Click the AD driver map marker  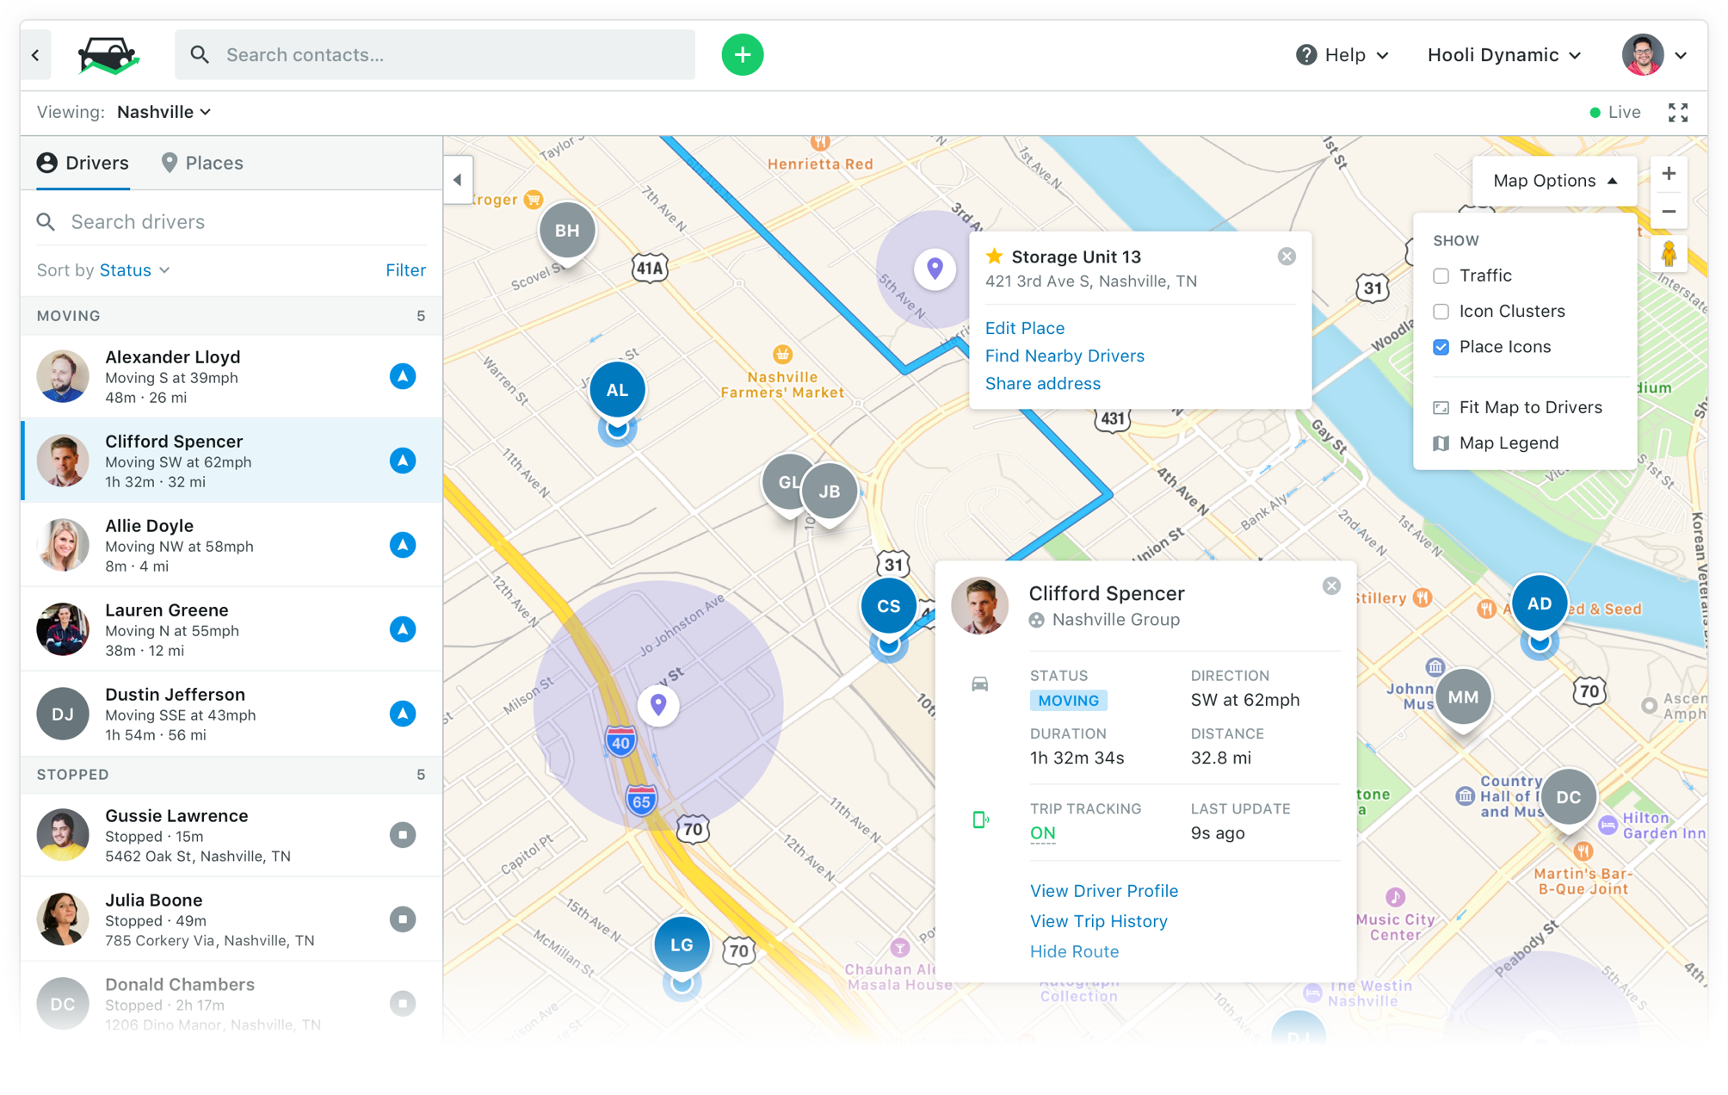point(1539,604)
